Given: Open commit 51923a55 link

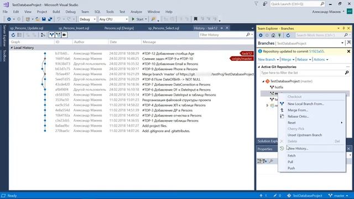Looking at the screenshot, I should 316,51.
